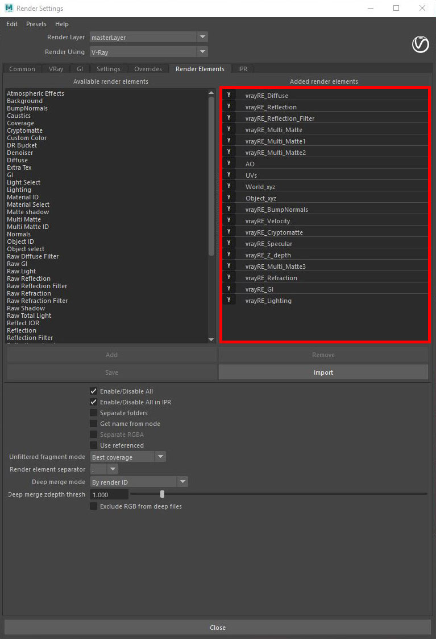
Task: Toggle Y enable icon for vrayRE_Cryptomatte
Action: (x=229, y=232)
